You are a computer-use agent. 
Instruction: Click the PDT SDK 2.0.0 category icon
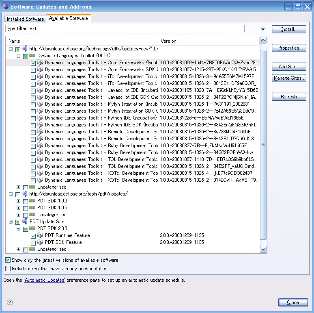pos(32,228)
